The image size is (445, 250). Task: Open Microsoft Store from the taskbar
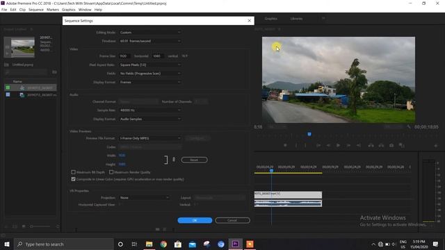coord(178,244)
